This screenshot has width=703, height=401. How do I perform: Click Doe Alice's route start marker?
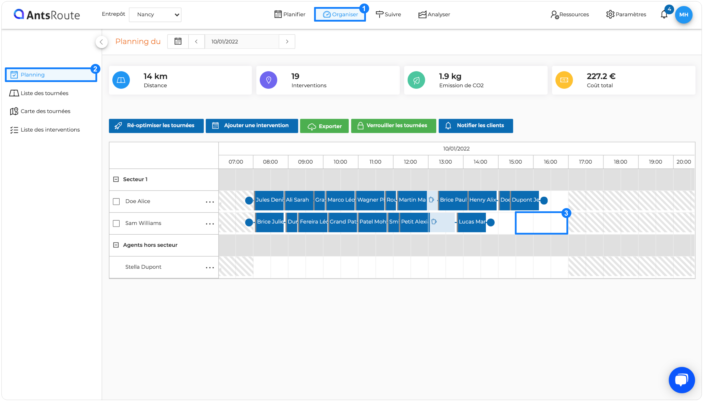coord(249,200)
